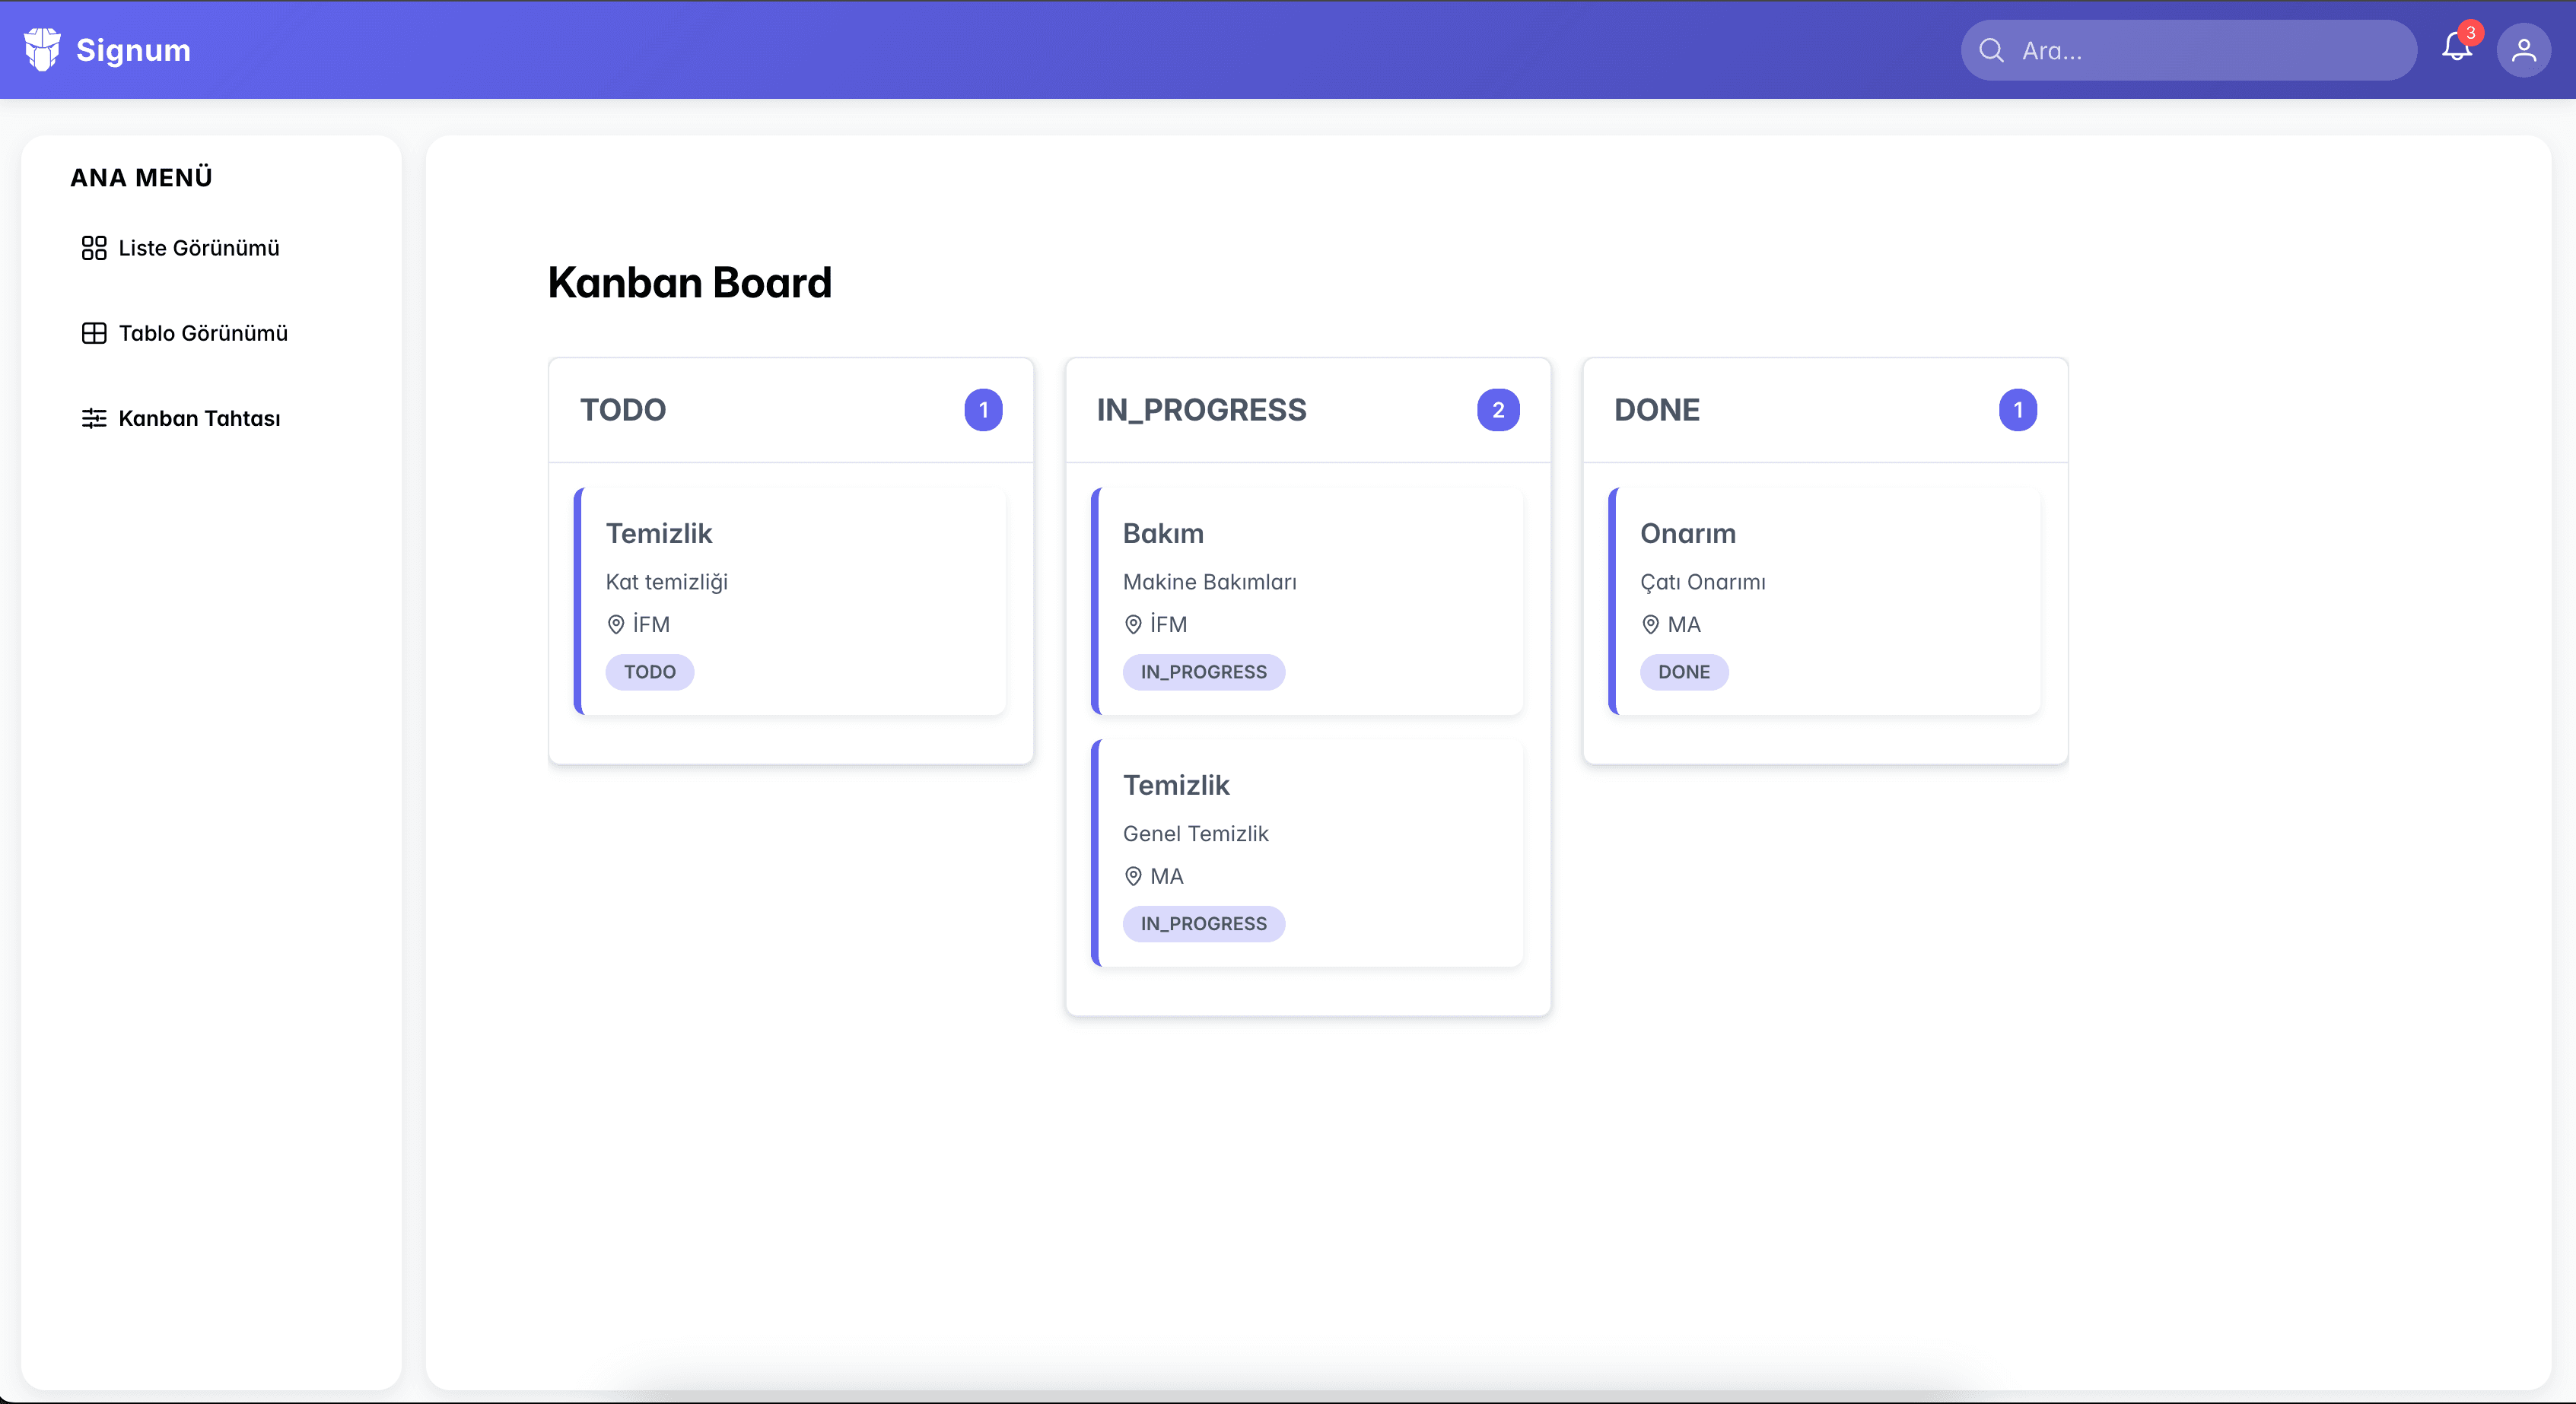Click the Kanban Tahtası sliders icon

(94, 418)
